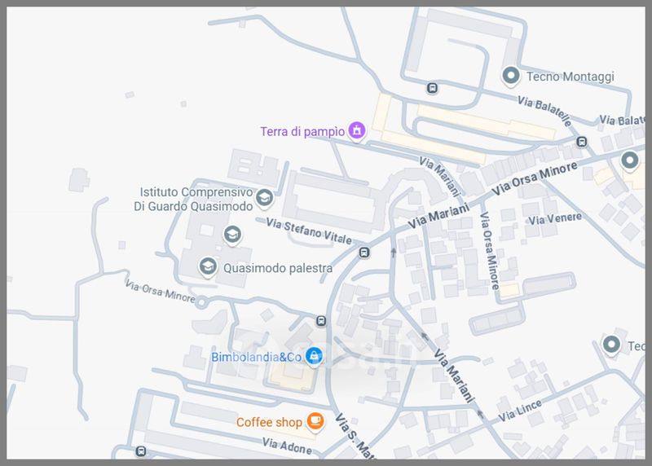Select grey location pin at right edge near Via Orsa Minore
Image resolution: width=652 pixels, height=466 pixels.
coord(629,160)
